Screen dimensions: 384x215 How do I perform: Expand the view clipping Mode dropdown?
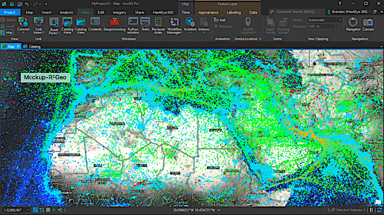325,20
